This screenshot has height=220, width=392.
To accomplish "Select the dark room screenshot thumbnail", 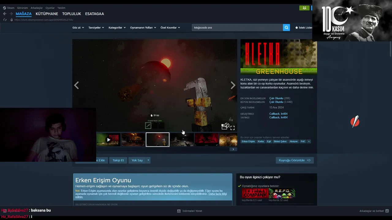I will 182,140.
